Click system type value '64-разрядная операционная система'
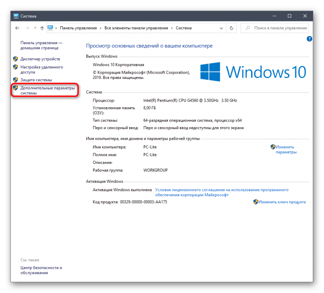The width and height of the screenshot is (324, 293). pos(192,120)
